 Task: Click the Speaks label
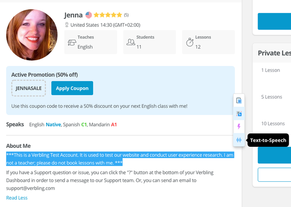click(15, 124)
